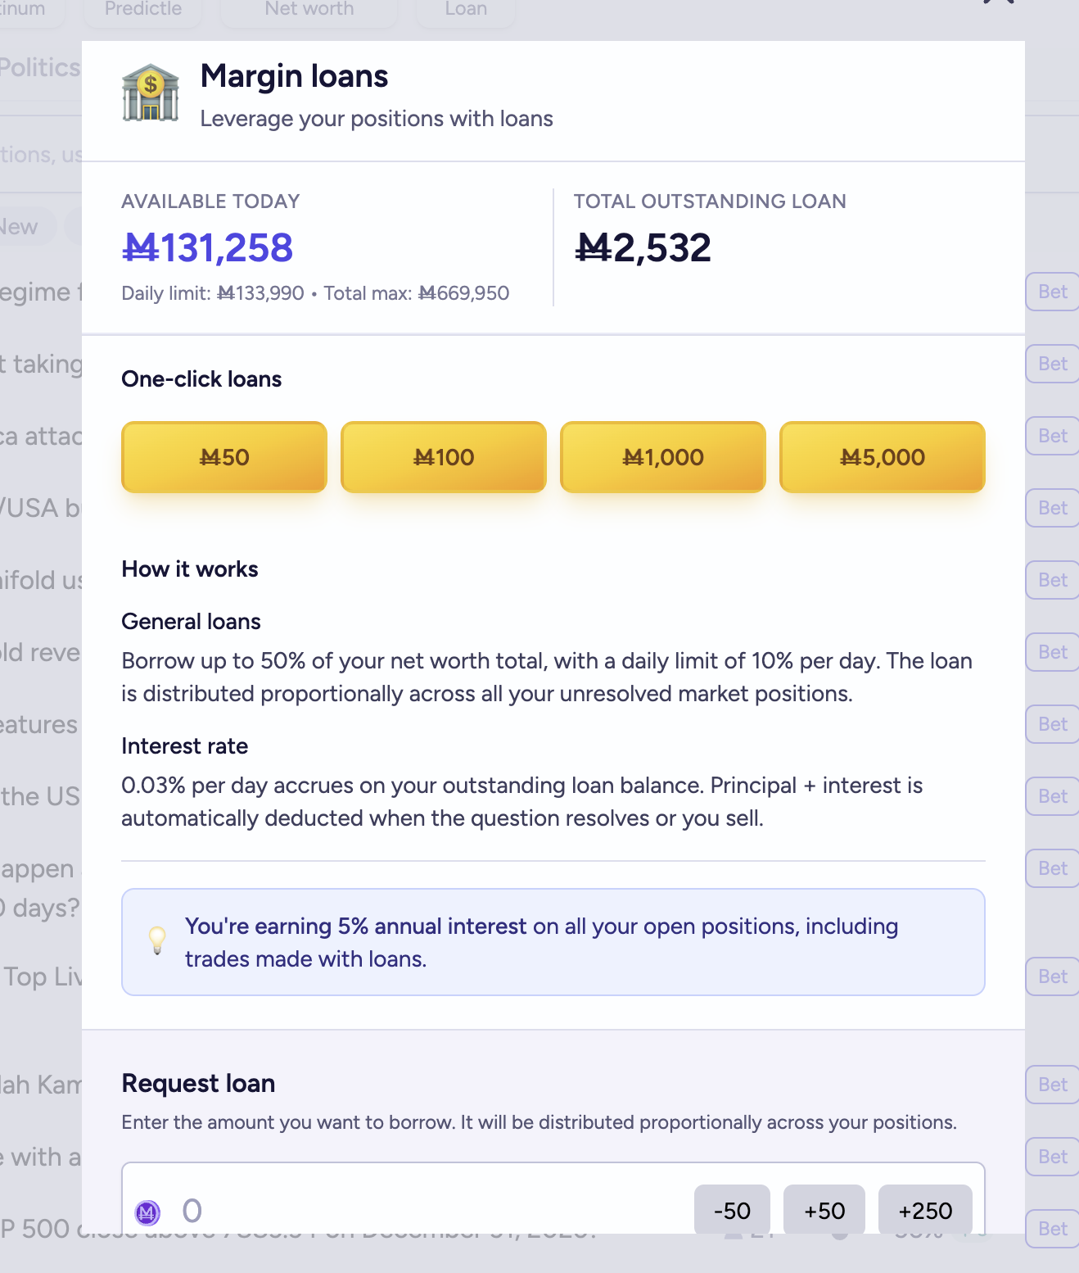Increase loan amount using +50 button
The height and width of the screenshot is (1273, 1079).
click(x=824, y=1211)
